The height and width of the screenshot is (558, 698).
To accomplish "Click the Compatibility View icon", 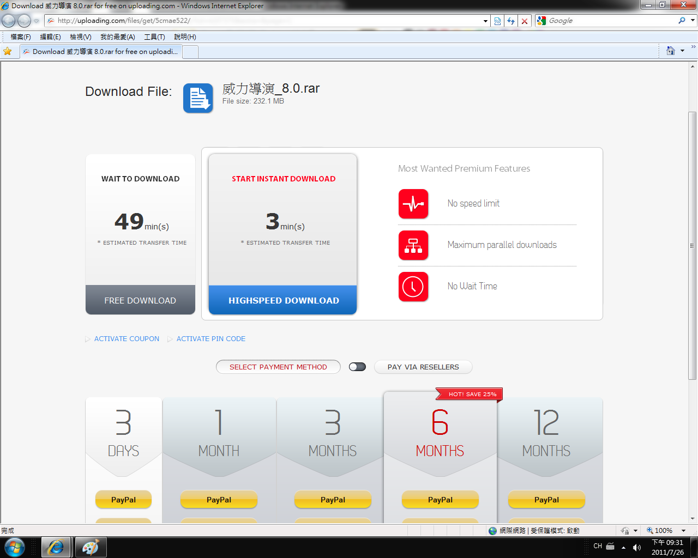I will [497, 21].
